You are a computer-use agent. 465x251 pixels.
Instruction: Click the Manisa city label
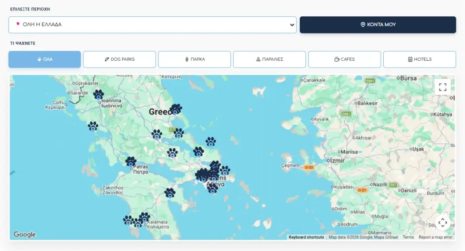(349, 152)
